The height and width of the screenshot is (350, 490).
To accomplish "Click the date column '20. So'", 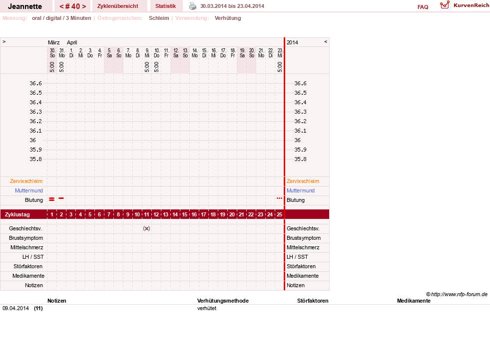I will point(252,53).
